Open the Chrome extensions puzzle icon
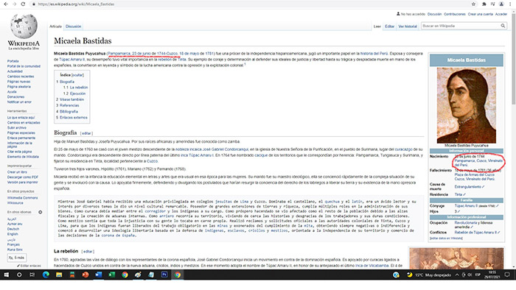 click(484, 4)
